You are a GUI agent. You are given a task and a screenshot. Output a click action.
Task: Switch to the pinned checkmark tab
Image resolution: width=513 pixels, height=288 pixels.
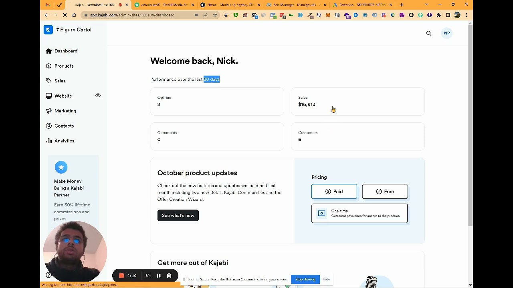point(59,5)
